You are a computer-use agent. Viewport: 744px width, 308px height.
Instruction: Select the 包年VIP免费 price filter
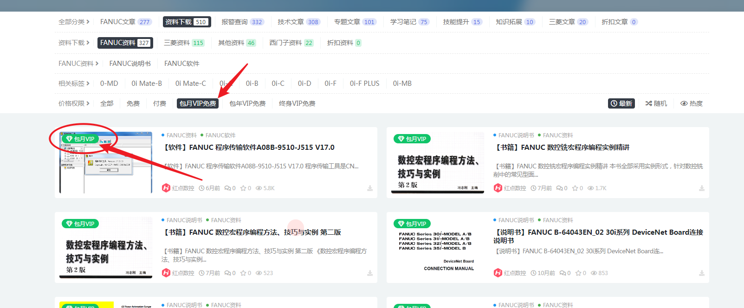[247, 103]
